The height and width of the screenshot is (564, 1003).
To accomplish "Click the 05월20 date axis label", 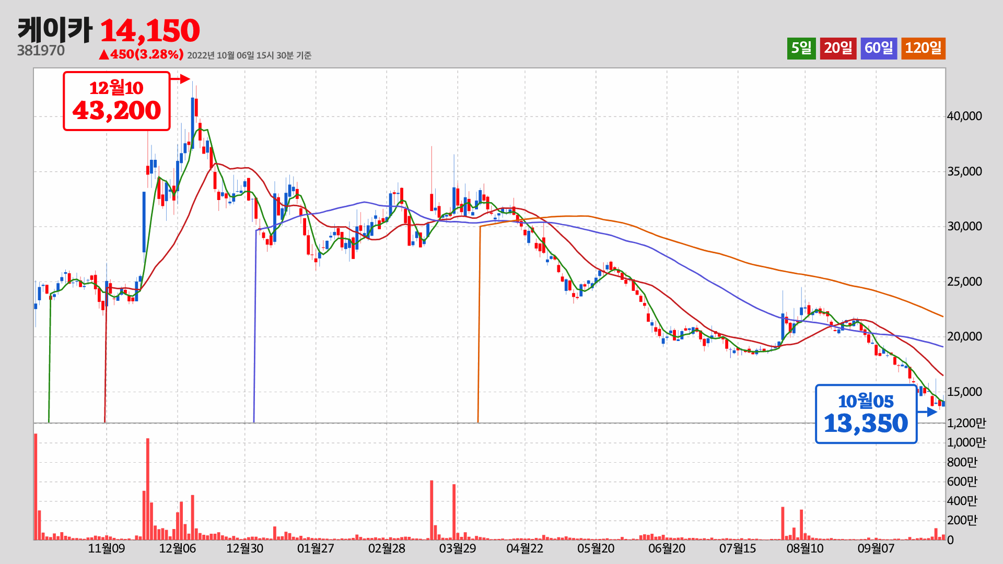I will (x=596, y=548).
